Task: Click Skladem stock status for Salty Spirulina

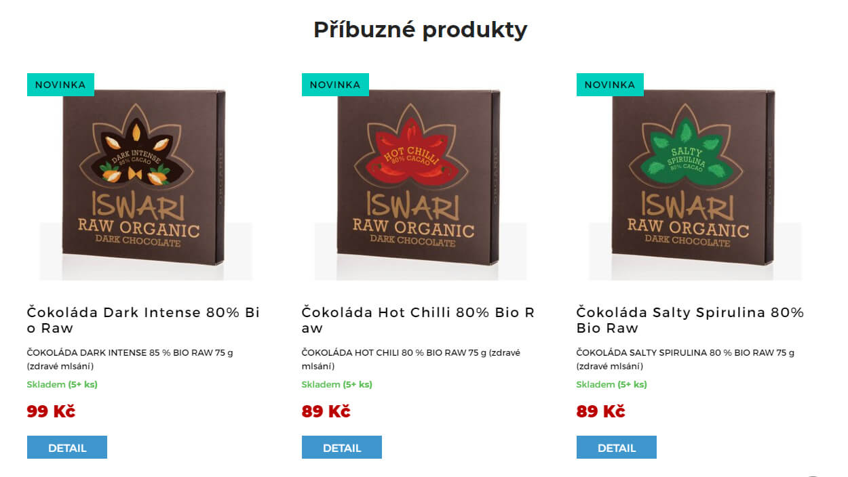Action: [612, 384]
